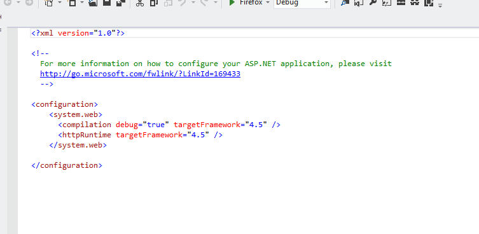Click the Save All icon
This screenshot has width=479, height=234.
121,3
